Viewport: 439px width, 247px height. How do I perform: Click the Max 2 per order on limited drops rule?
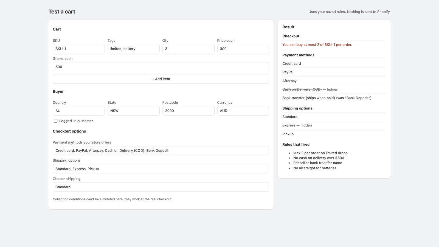320,153
